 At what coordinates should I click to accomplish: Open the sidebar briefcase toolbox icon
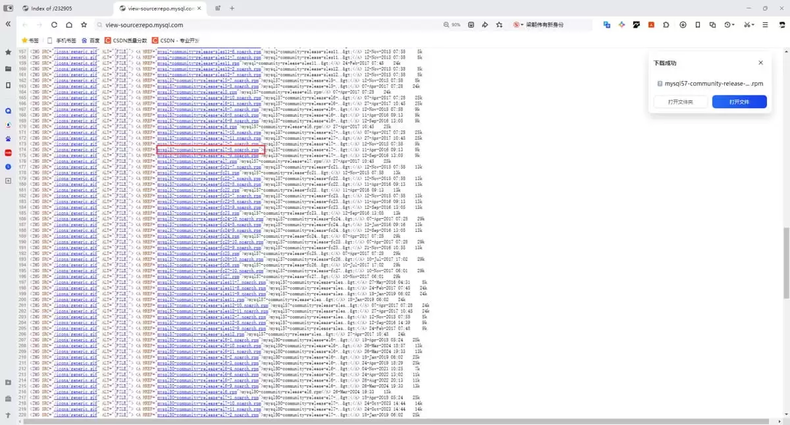pos(8,399)
